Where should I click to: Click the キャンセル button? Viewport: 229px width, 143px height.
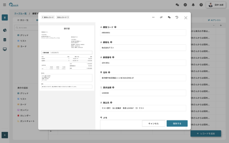(153, 124)
